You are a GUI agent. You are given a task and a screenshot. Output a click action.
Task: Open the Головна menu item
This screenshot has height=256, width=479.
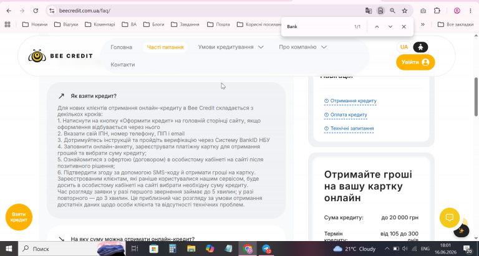click(x=121, y=47)
